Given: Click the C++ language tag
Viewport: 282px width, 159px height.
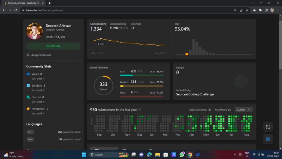Looking at the screenshot, I should pos(30,132).
